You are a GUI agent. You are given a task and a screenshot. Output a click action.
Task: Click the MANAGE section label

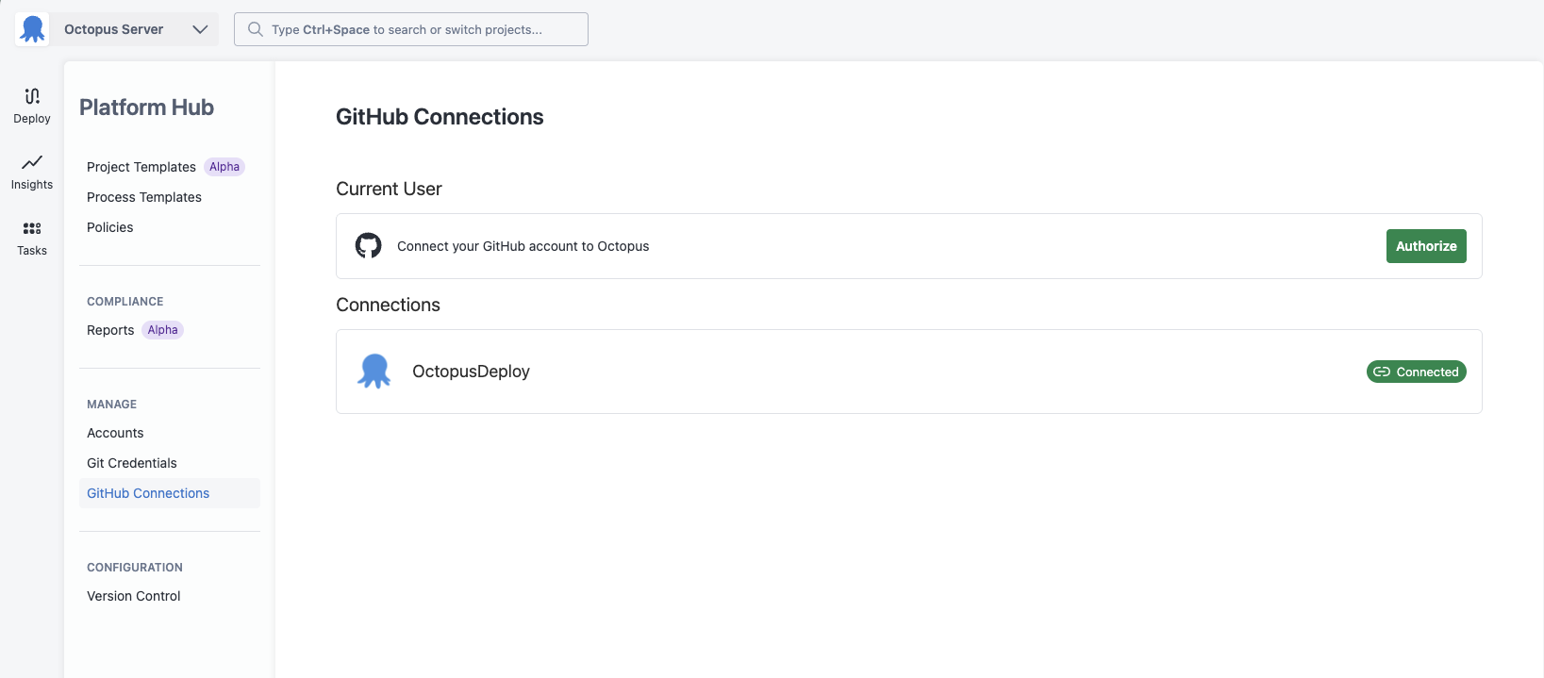click(x=112, y=405)
